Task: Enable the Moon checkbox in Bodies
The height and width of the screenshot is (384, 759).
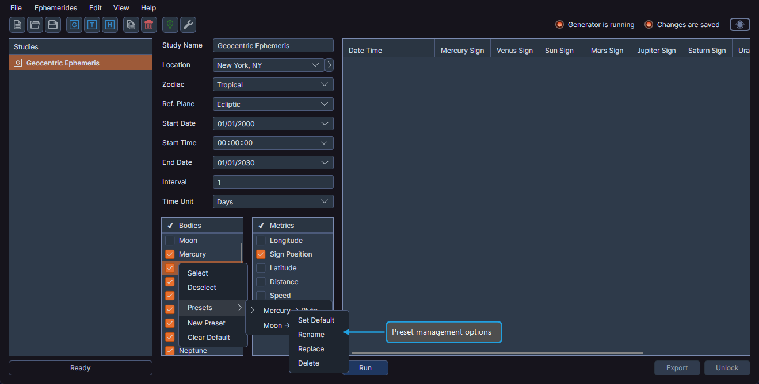Action: tap(170, 240)
